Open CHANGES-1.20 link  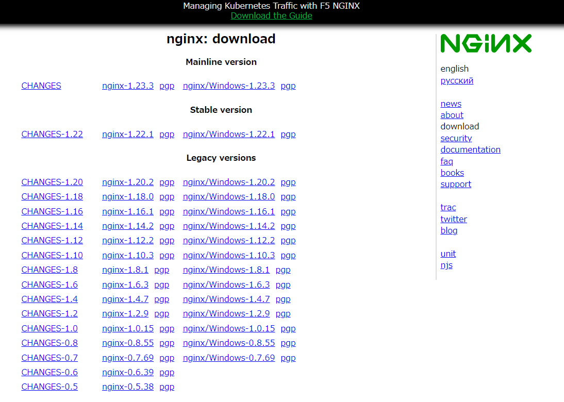coord(52,182)
